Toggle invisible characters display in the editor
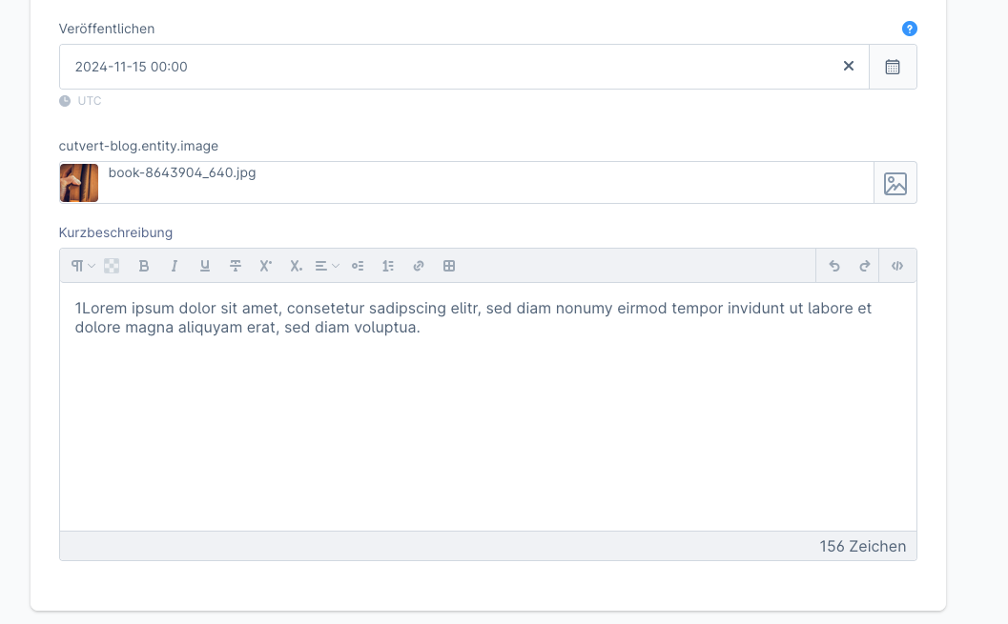 point(112,266)
